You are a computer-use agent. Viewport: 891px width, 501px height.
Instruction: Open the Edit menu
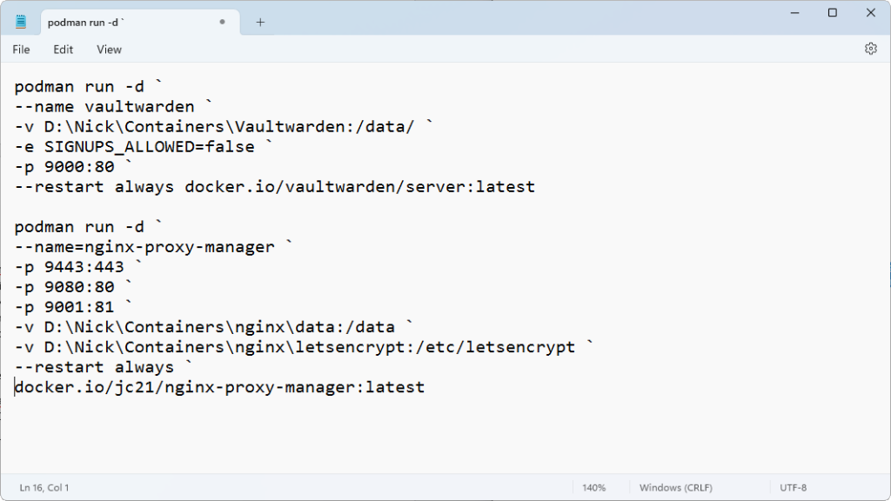point(64,50)
